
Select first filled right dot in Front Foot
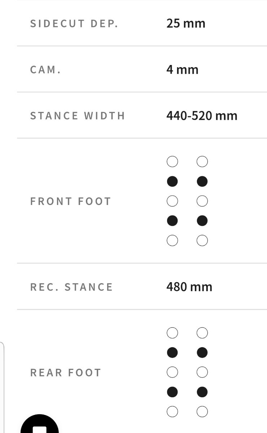pos(202,181)
